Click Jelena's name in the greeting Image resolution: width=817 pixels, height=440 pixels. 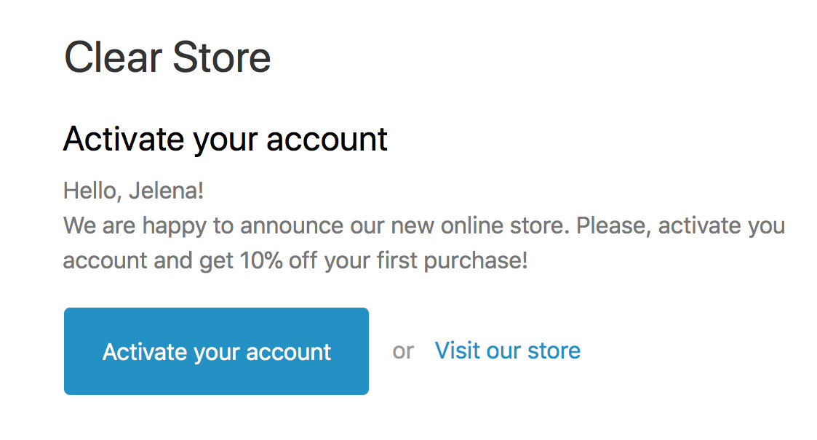[x=162, y=190]
